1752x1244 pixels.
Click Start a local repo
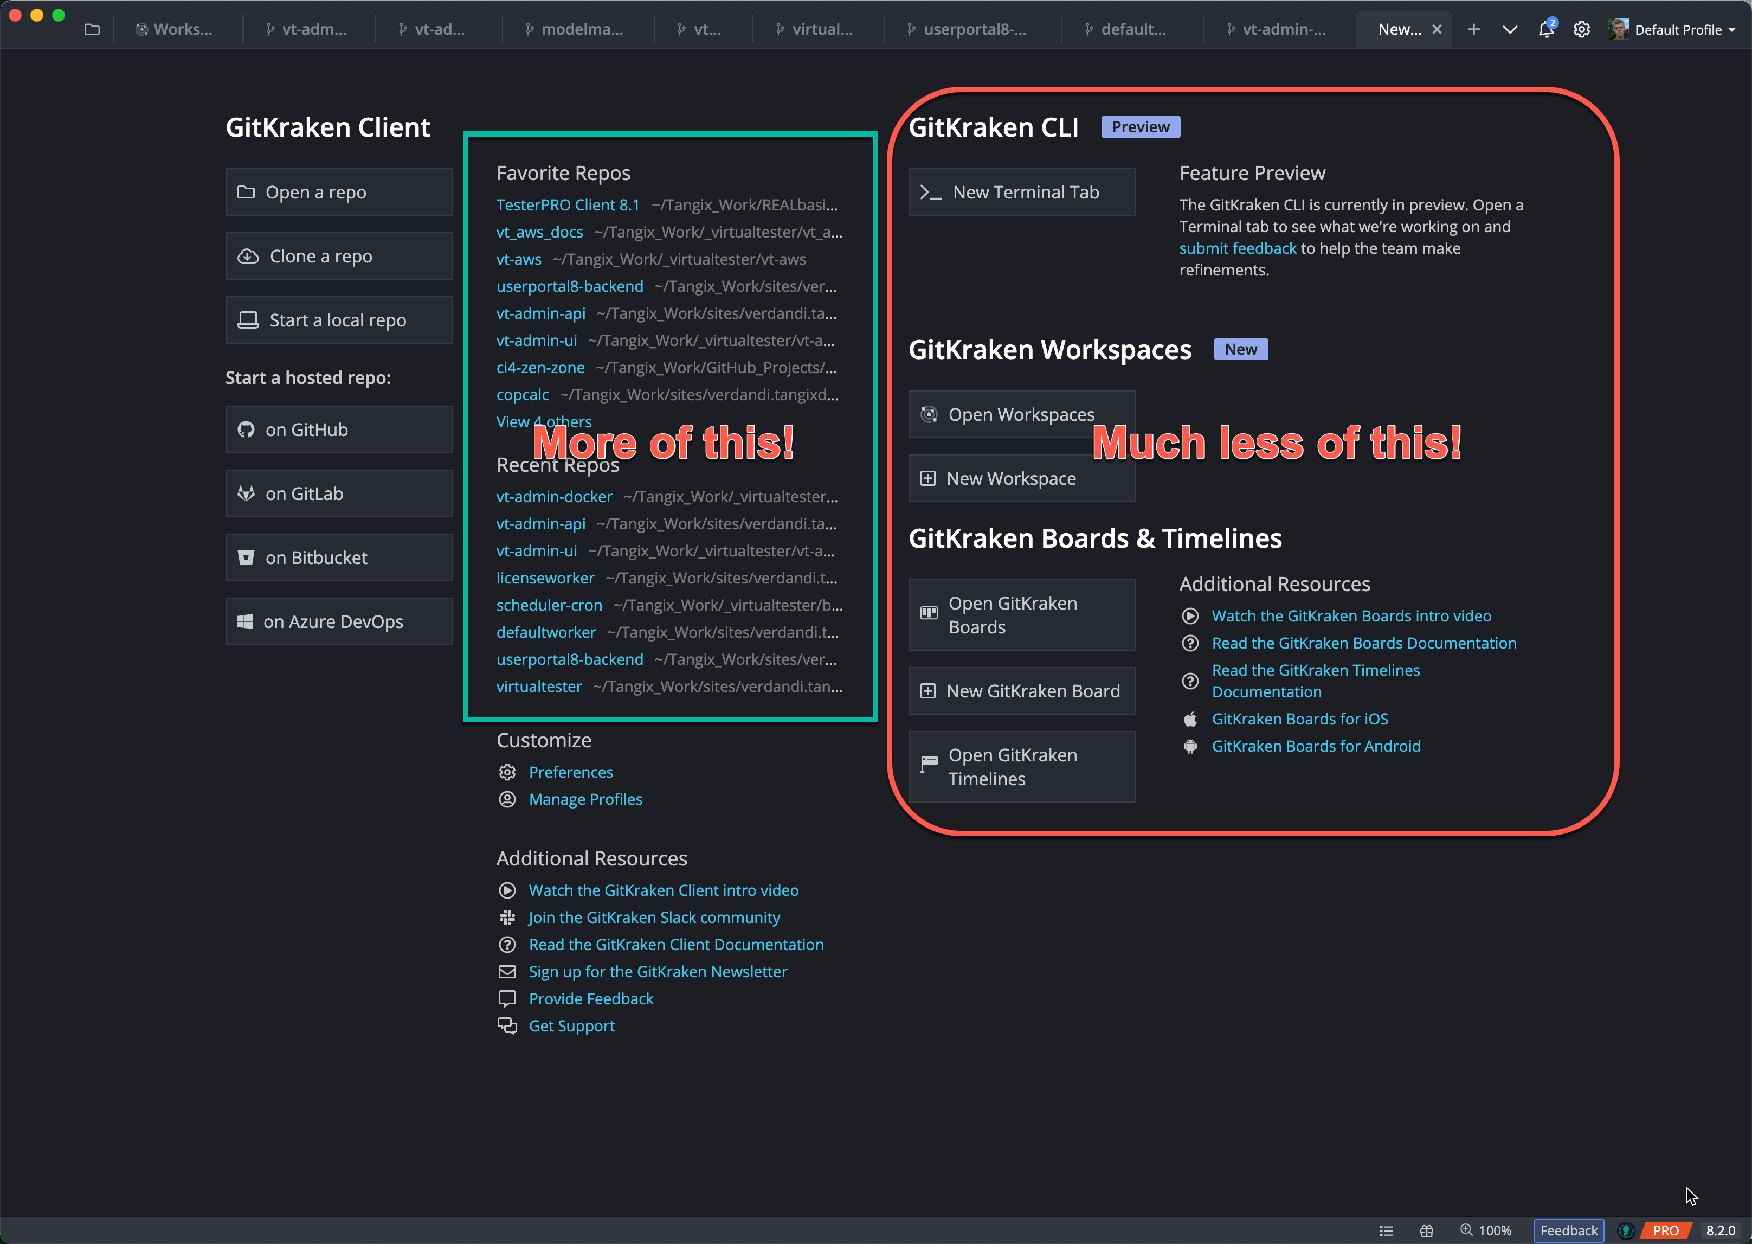[x=338, y=320]
